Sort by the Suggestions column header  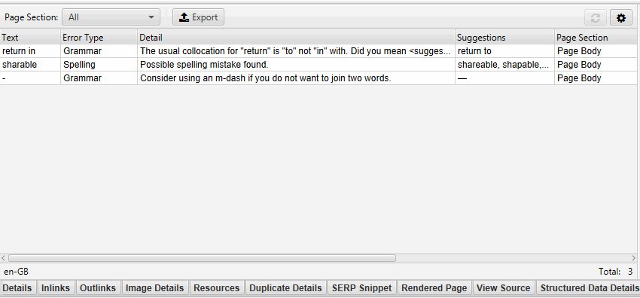[505, 38]
